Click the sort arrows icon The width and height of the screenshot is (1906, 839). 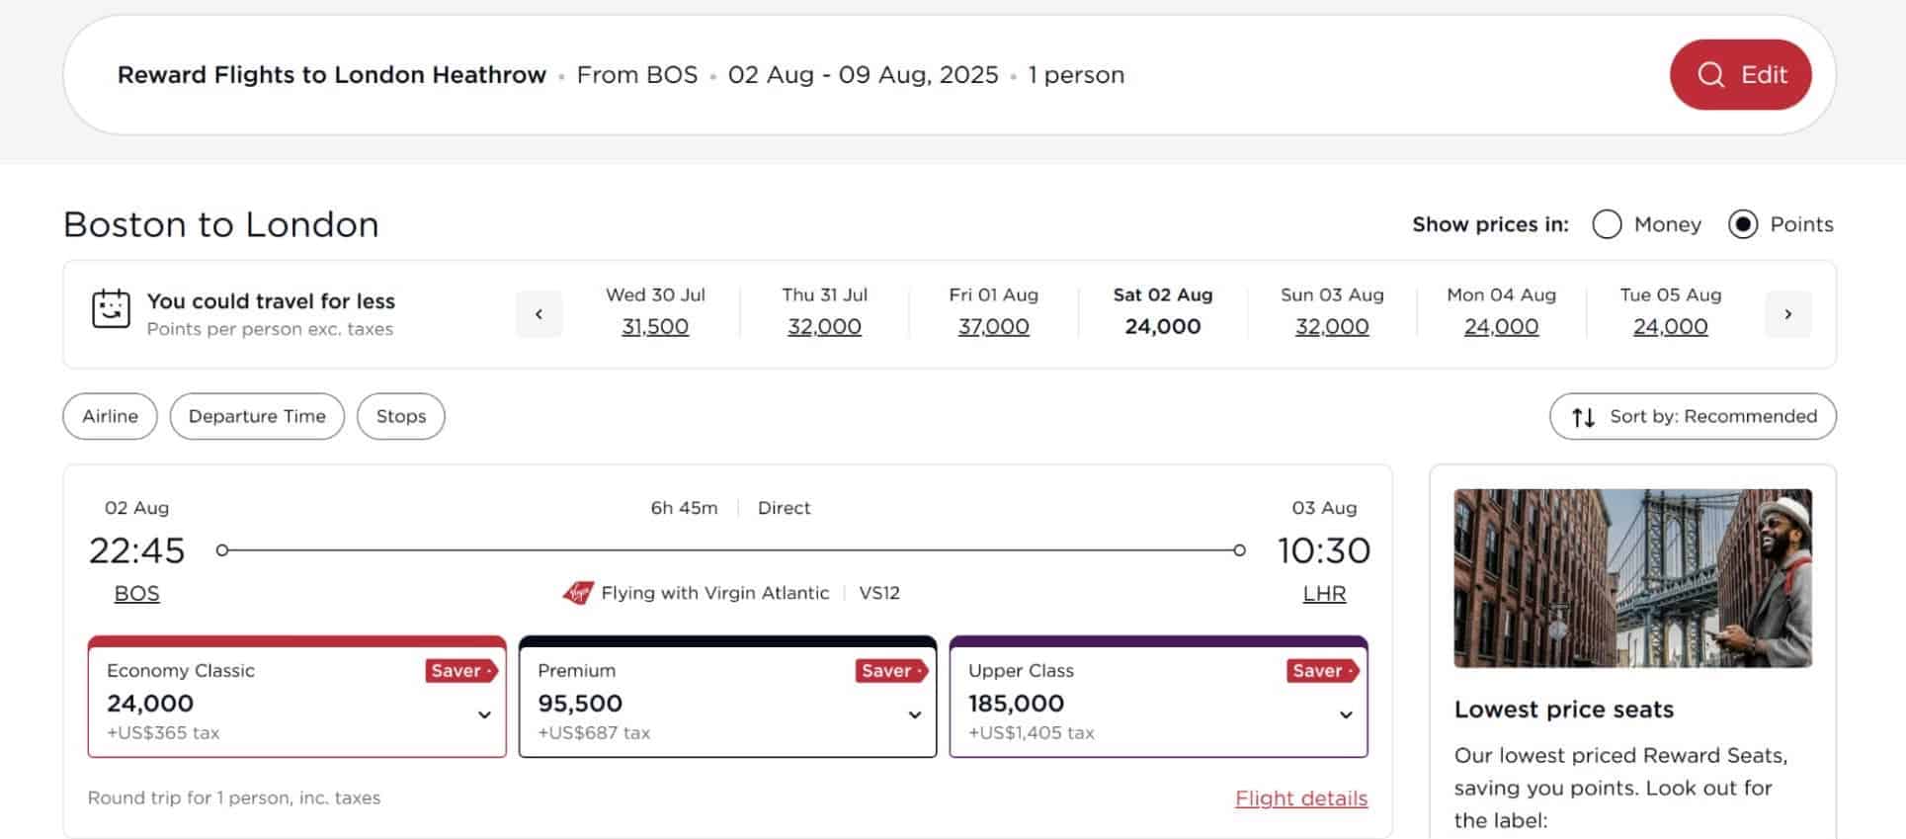1582,416
